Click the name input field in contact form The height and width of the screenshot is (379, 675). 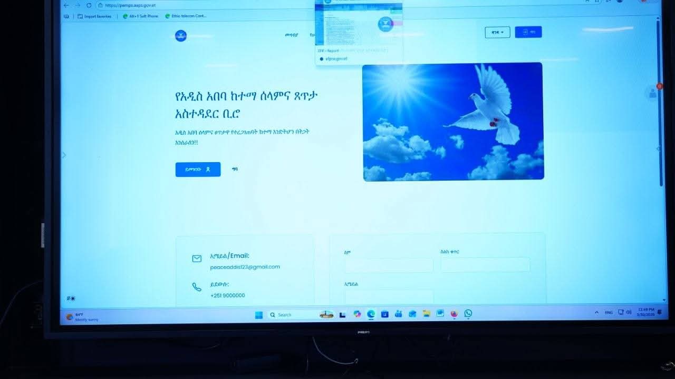coord(389,265)
